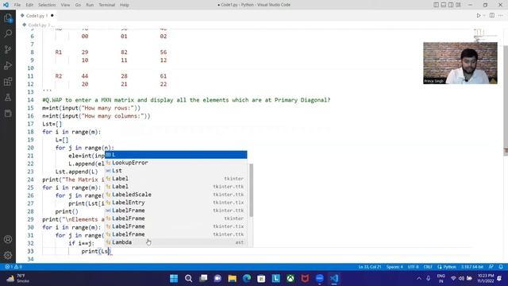Open Windows Start menu
Image resolution: width=508 pixels, height=286 pixels.
pos(174,279)
